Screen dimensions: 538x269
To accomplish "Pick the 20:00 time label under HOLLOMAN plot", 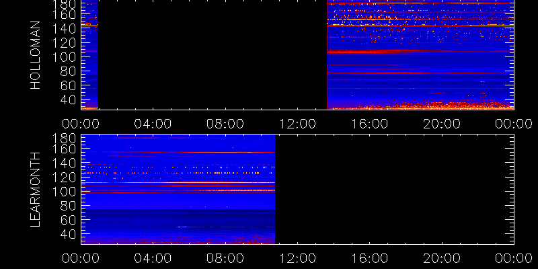I will [x=442, y=124].
